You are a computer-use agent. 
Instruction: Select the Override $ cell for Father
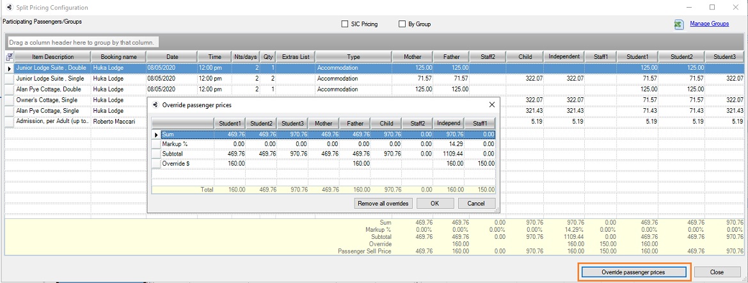(x=354, y=163)
